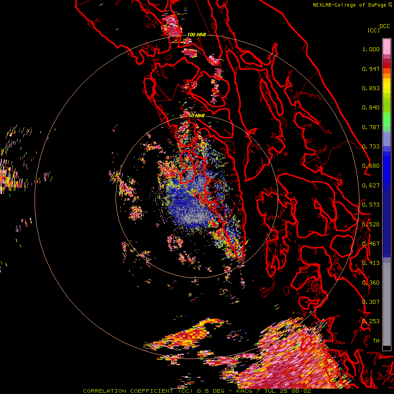Image resolution: width=394 pixels, height=394 pixels.
Task: Select the 0.840 scale value
Action: click(x=371, y=108)
